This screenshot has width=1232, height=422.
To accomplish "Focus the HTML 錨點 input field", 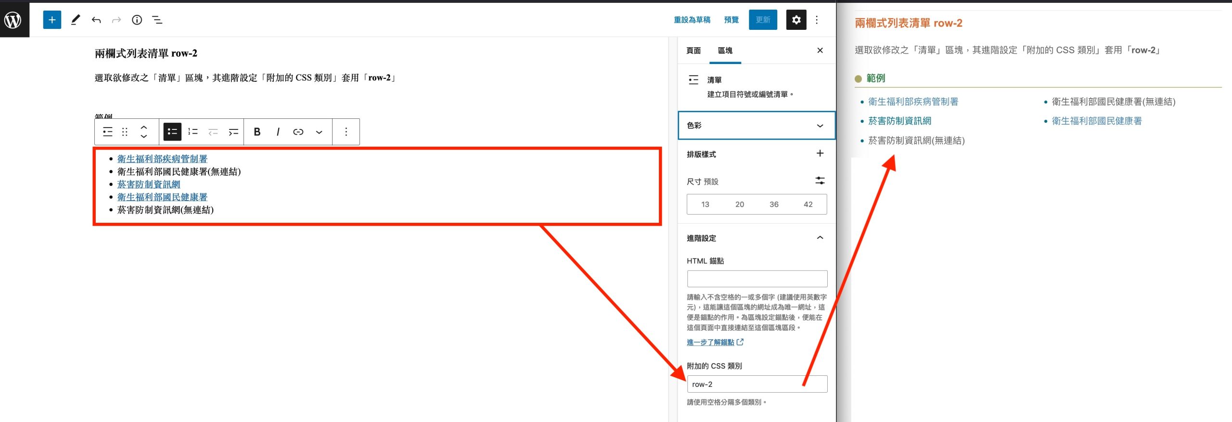I will tap(757, 279).
